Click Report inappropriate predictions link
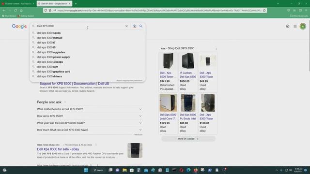 (x=129, y=81)
